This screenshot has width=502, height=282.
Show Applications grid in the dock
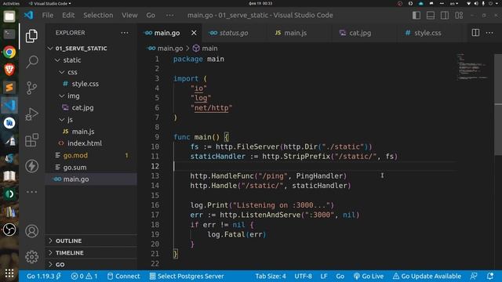click(x=9, y=273)
